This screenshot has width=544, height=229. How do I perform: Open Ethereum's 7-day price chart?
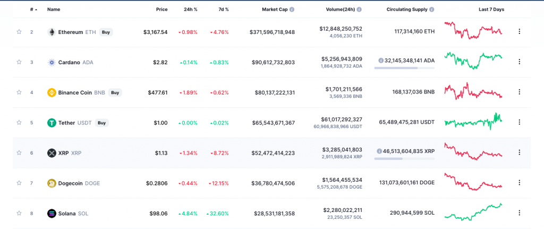473,30
